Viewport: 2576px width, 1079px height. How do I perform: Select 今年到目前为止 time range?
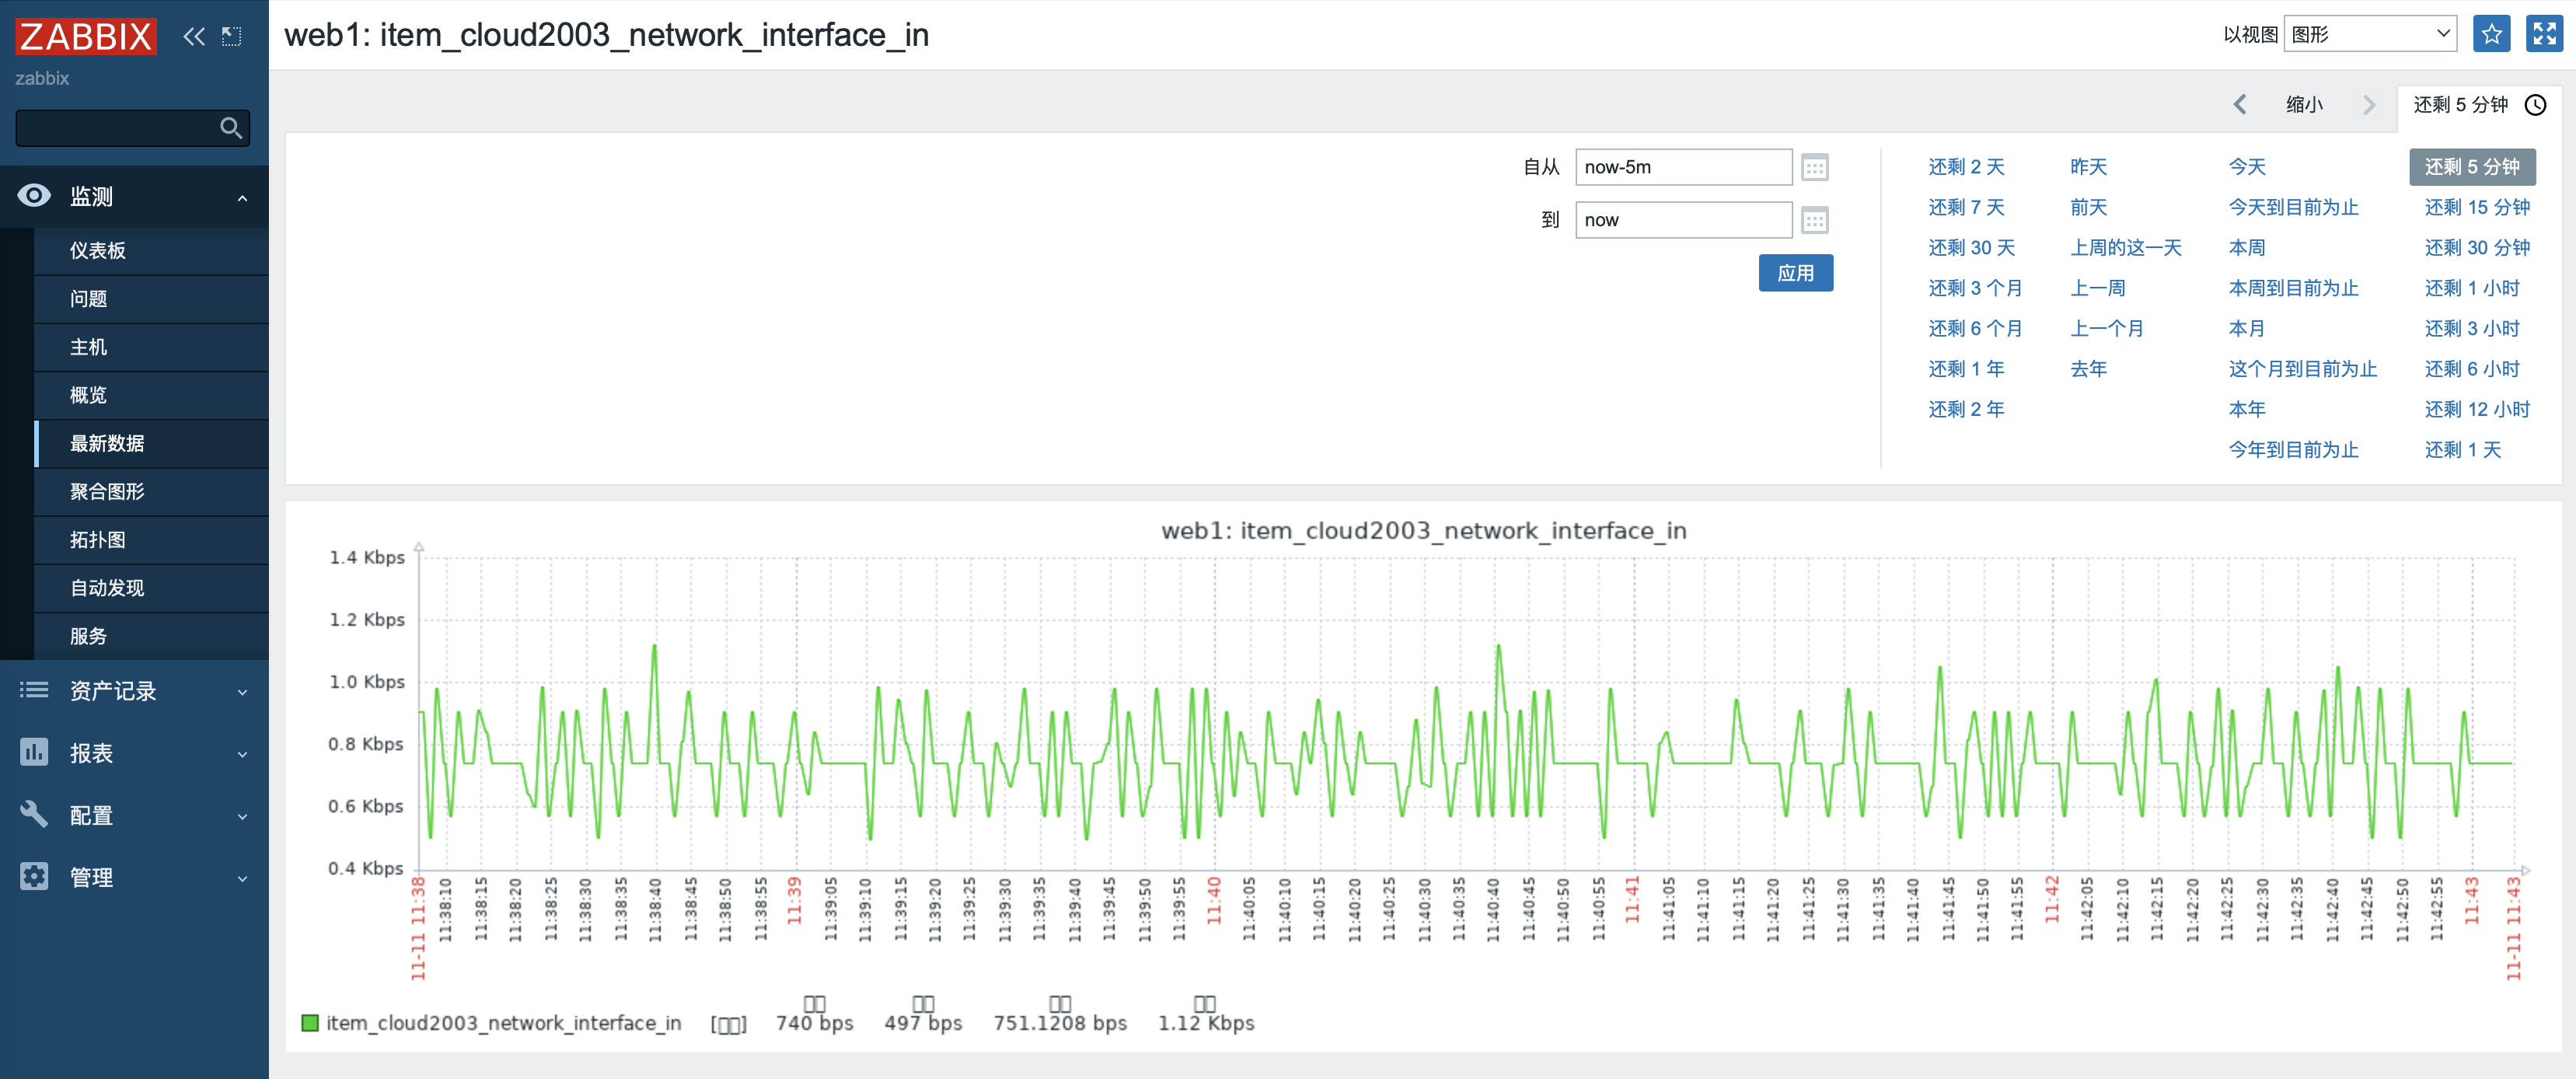point(2293,450)
